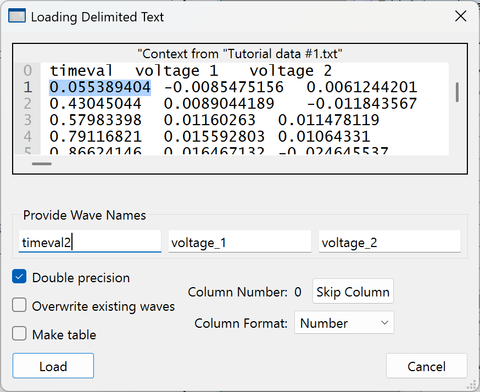Click the "voltage 1" header in preview

[177, 71]
